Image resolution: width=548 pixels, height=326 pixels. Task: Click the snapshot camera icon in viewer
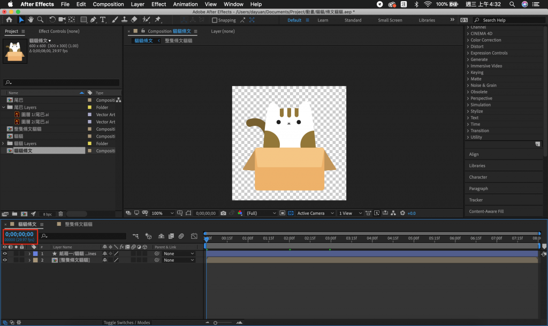tap(223, 213)
